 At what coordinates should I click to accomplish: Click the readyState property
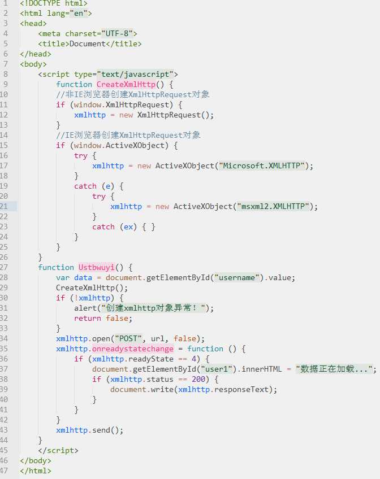[151, 359]
